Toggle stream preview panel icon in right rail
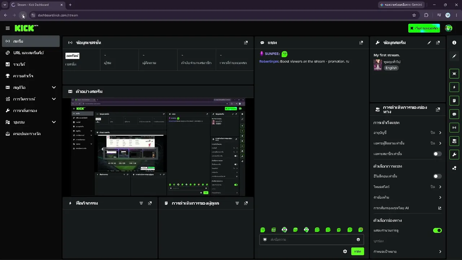462x260 pixels. (454, 74)
